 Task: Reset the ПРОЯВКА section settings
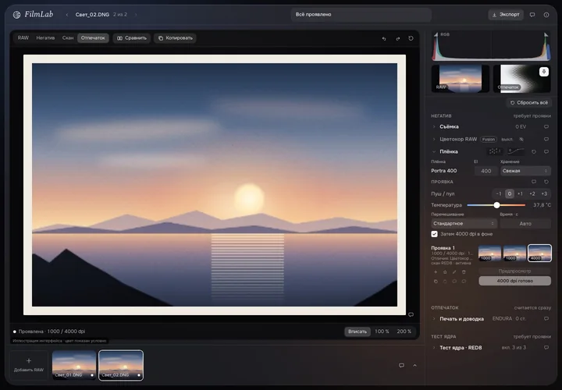pyautogui.click(x=546, y=182)
